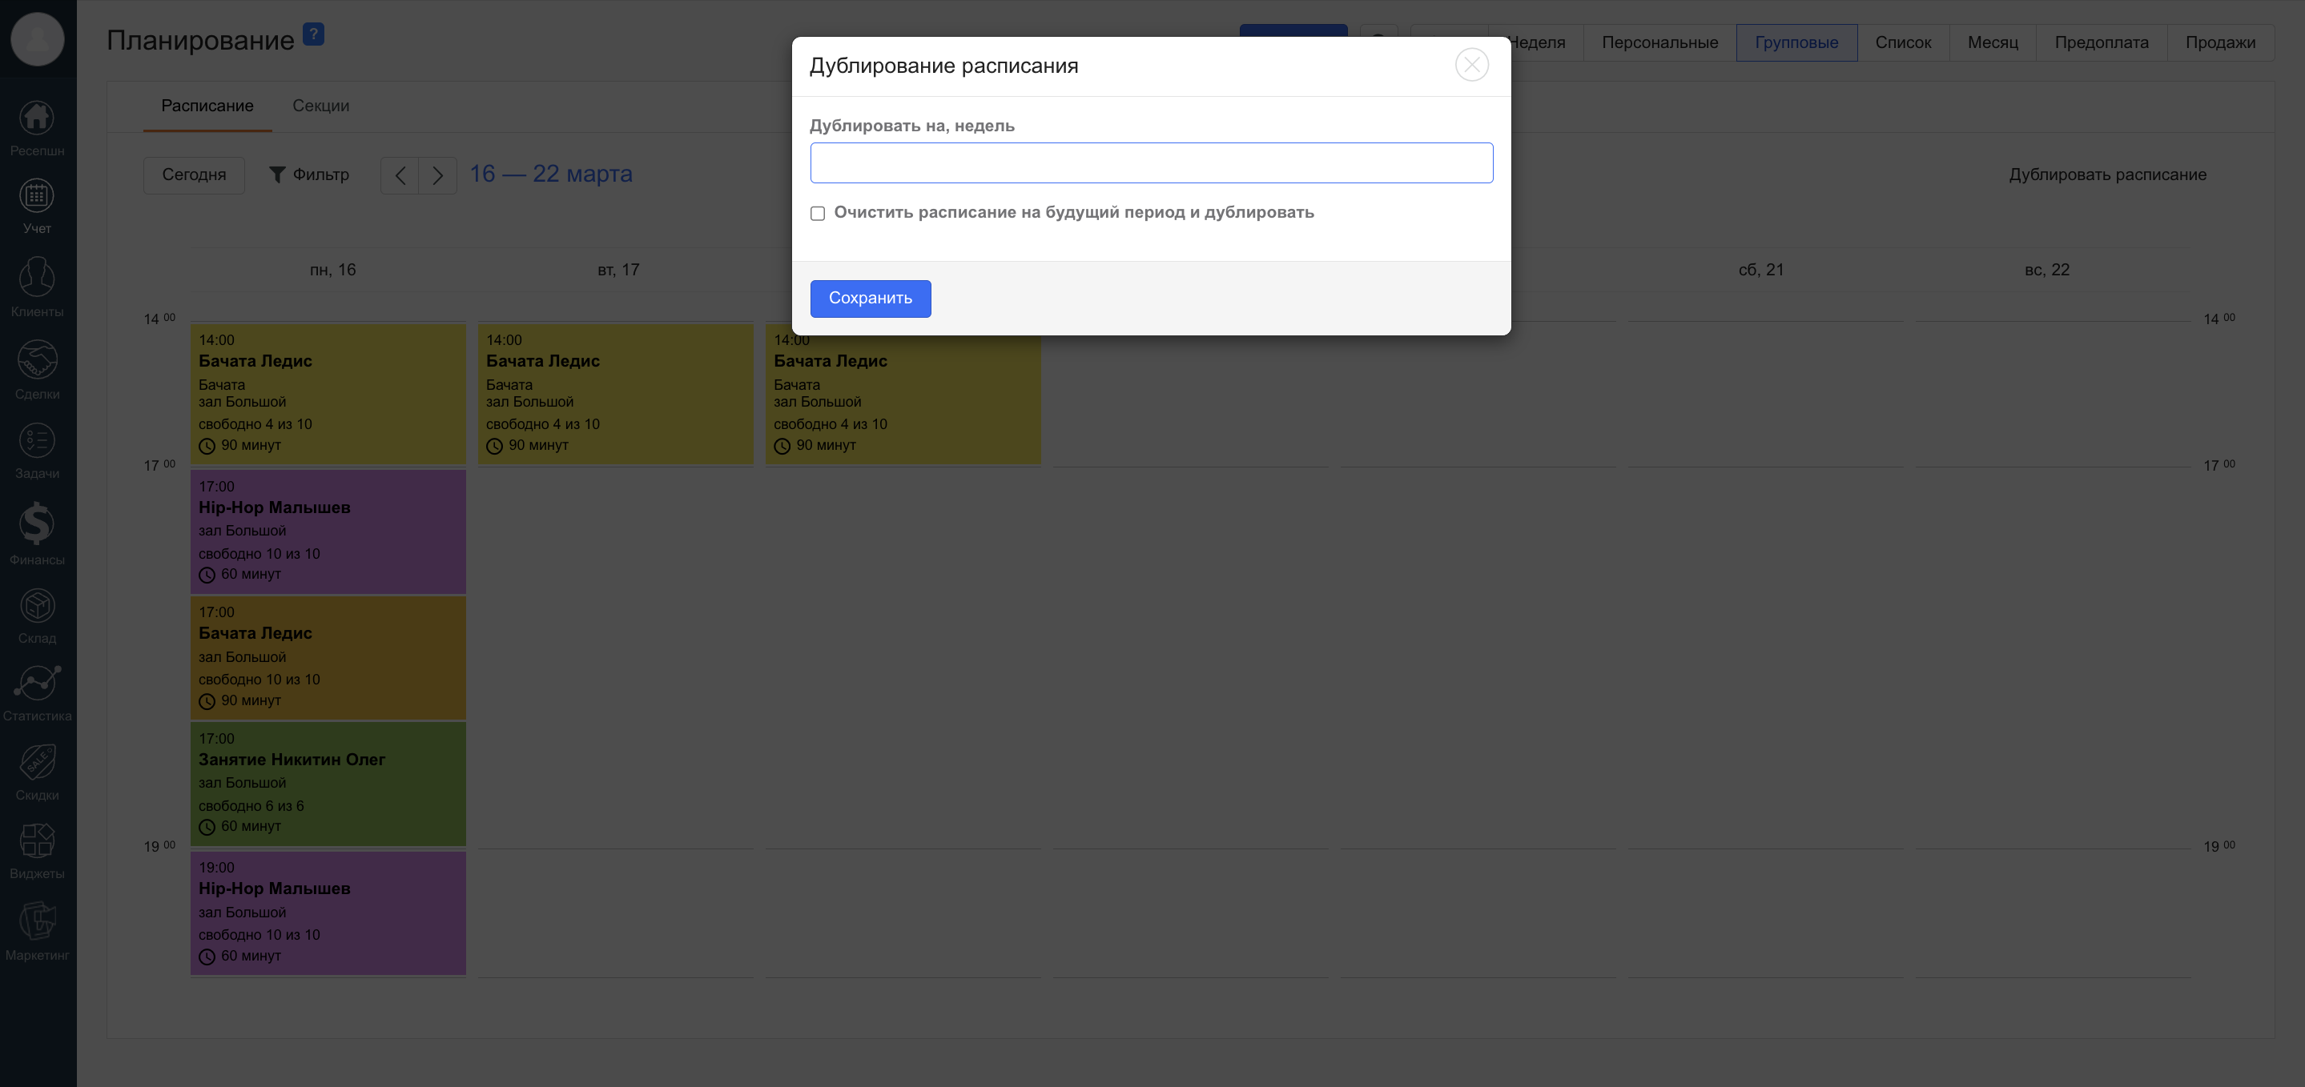Switch to the Секции tab
Image resolution: width=2305 pixels, height=1087 pixels.
(320, 106)
